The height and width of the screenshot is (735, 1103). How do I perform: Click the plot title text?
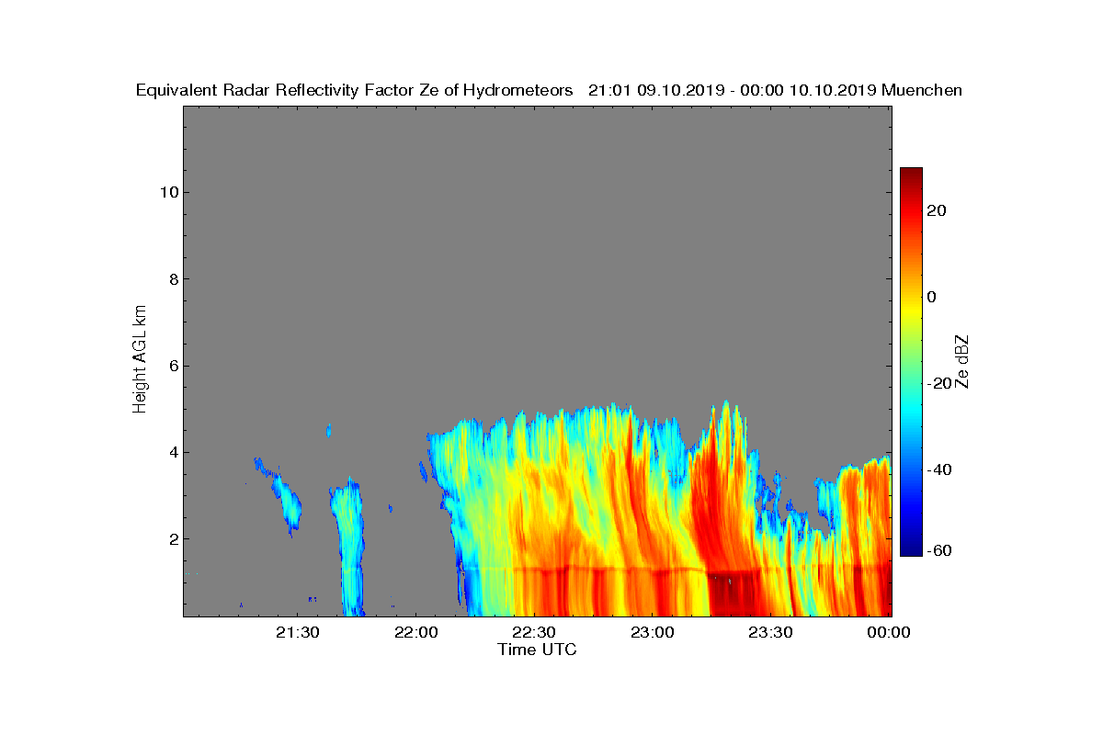tap(549, 90)
